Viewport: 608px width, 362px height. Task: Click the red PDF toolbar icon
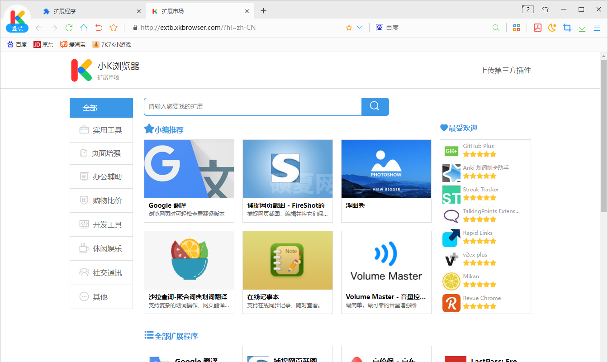pos(537,28)
